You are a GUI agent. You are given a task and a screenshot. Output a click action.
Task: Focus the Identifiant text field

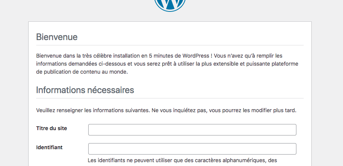(192, 149)
